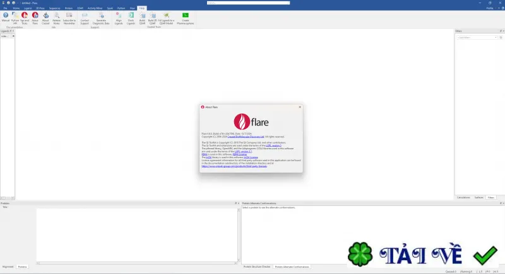Screen dimensions: 505x274
Task: Open the filter selection combo box
Action: click(x=477, y=38)
